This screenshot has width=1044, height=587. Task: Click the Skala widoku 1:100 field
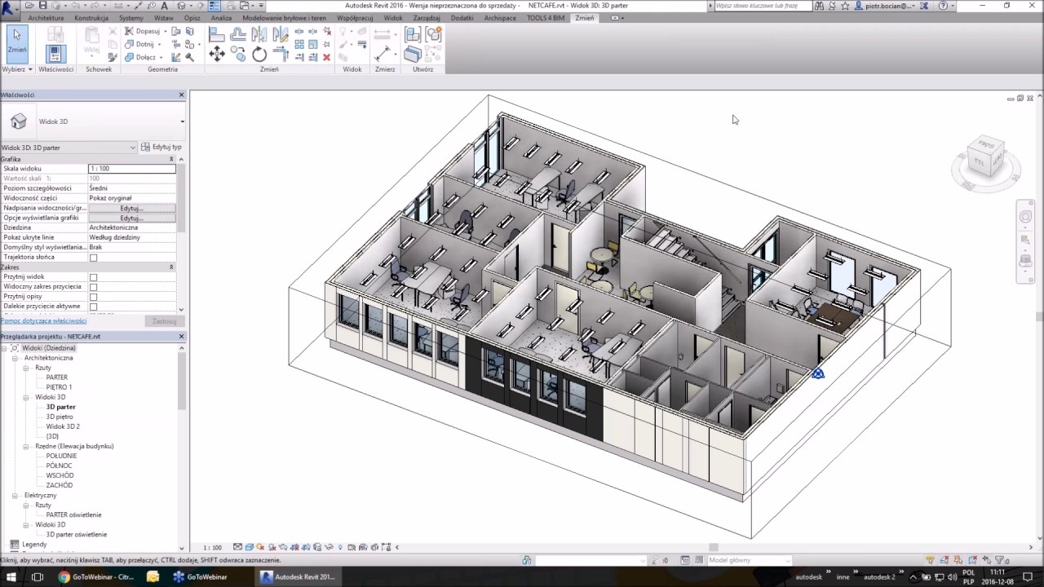131,169
